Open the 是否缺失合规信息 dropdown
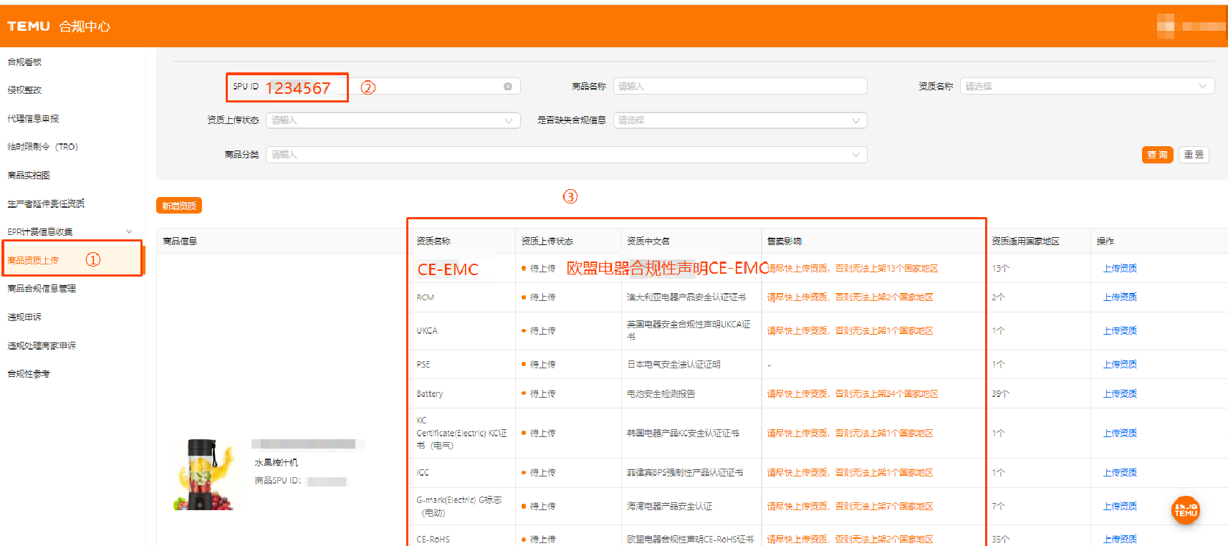The image size is (1228, 546). pyautogui.click(x=739, y=120)
